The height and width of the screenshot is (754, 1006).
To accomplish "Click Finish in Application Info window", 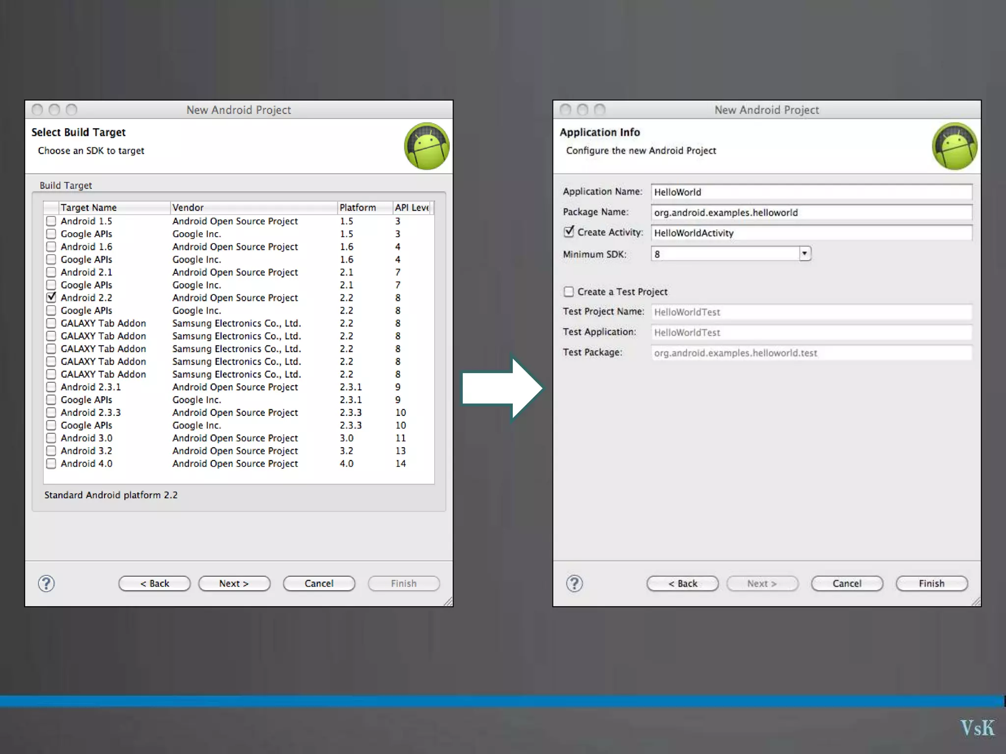I will pyautogui.click(x=932, y=583).
